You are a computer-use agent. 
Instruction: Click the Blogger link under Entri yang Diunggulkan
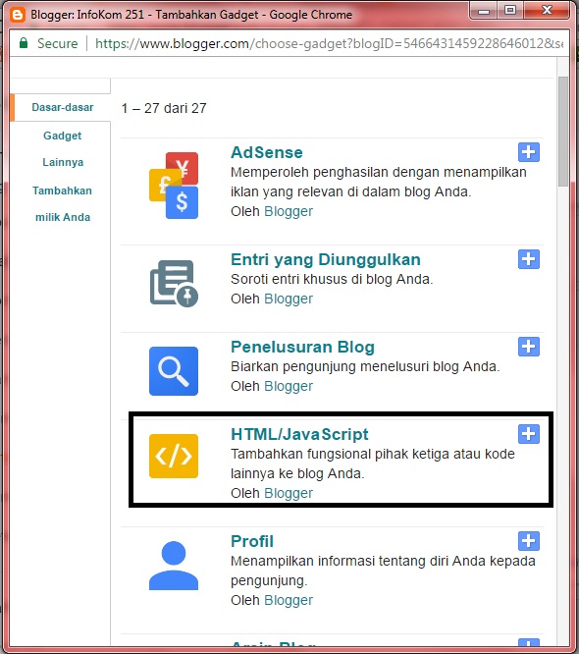(x=289, y=299)
